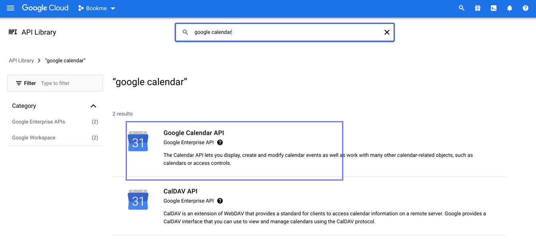This screenshot has height=241, width=536.
Task: Click the Google Cloud logo
Action: point(45,8)
